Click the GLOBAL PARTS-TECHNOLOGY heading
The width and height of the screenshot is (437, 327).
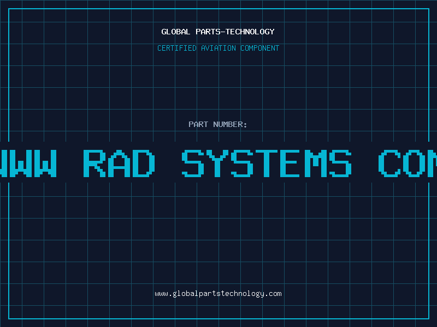(218, 32)
